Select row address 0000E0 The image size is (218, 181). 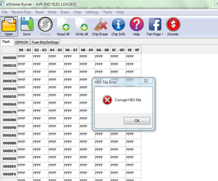(x=10, y=166)
